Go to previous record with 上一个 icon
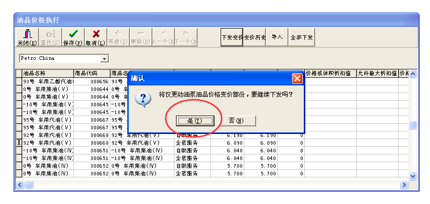The height and width of the screenshot is (204, 430). coord(163,37)
